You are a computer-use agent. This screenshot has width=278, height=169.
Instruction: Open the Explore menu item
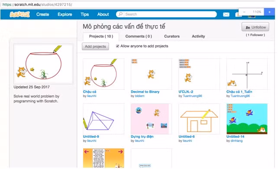click(x=65, y=14)
